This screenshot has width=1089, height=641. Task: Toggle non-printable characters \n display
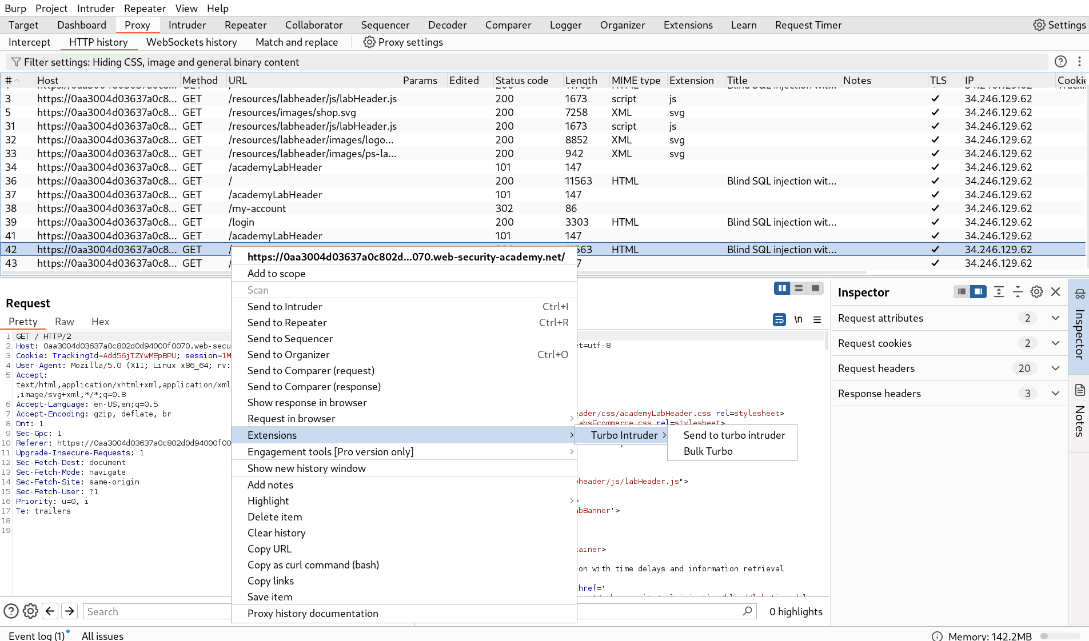(x=798, y=320)
